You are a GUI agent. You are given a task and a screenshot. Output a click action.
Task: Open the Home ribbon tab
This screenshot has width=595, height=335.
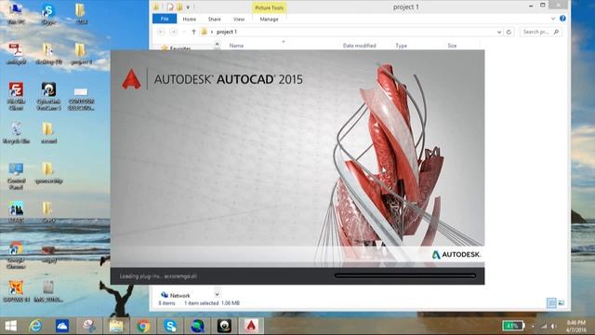pos(190,19)
